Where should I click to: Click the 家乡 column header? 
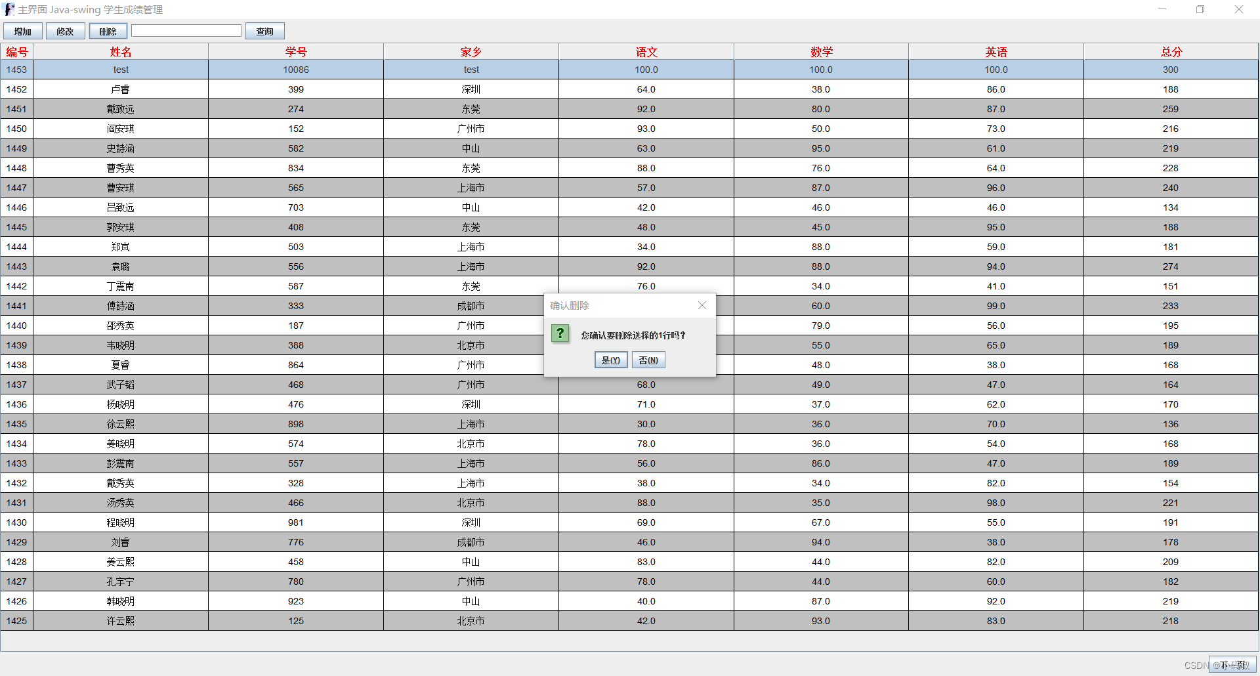[x=471, y=52]
